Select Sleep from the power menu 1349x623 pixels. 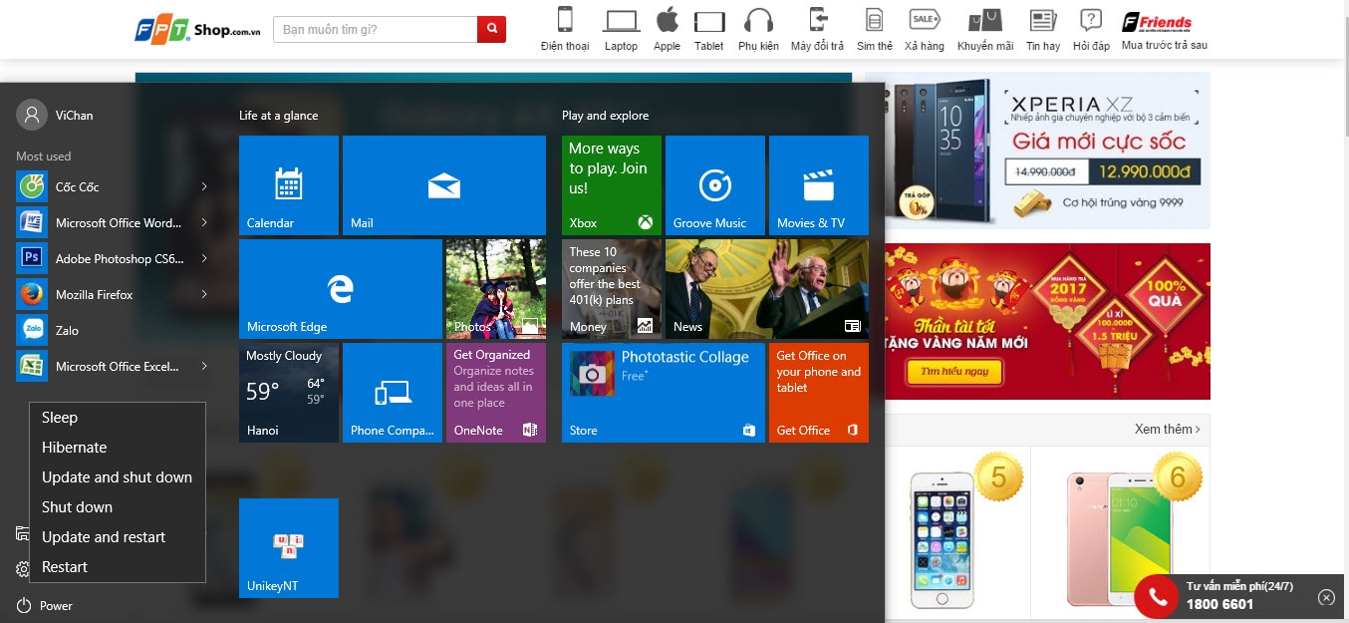click(x=118, y=418)
